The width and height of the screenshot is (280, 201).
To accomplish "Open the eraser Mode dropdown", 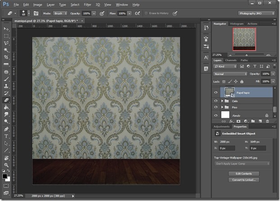I will pos(60,14).
